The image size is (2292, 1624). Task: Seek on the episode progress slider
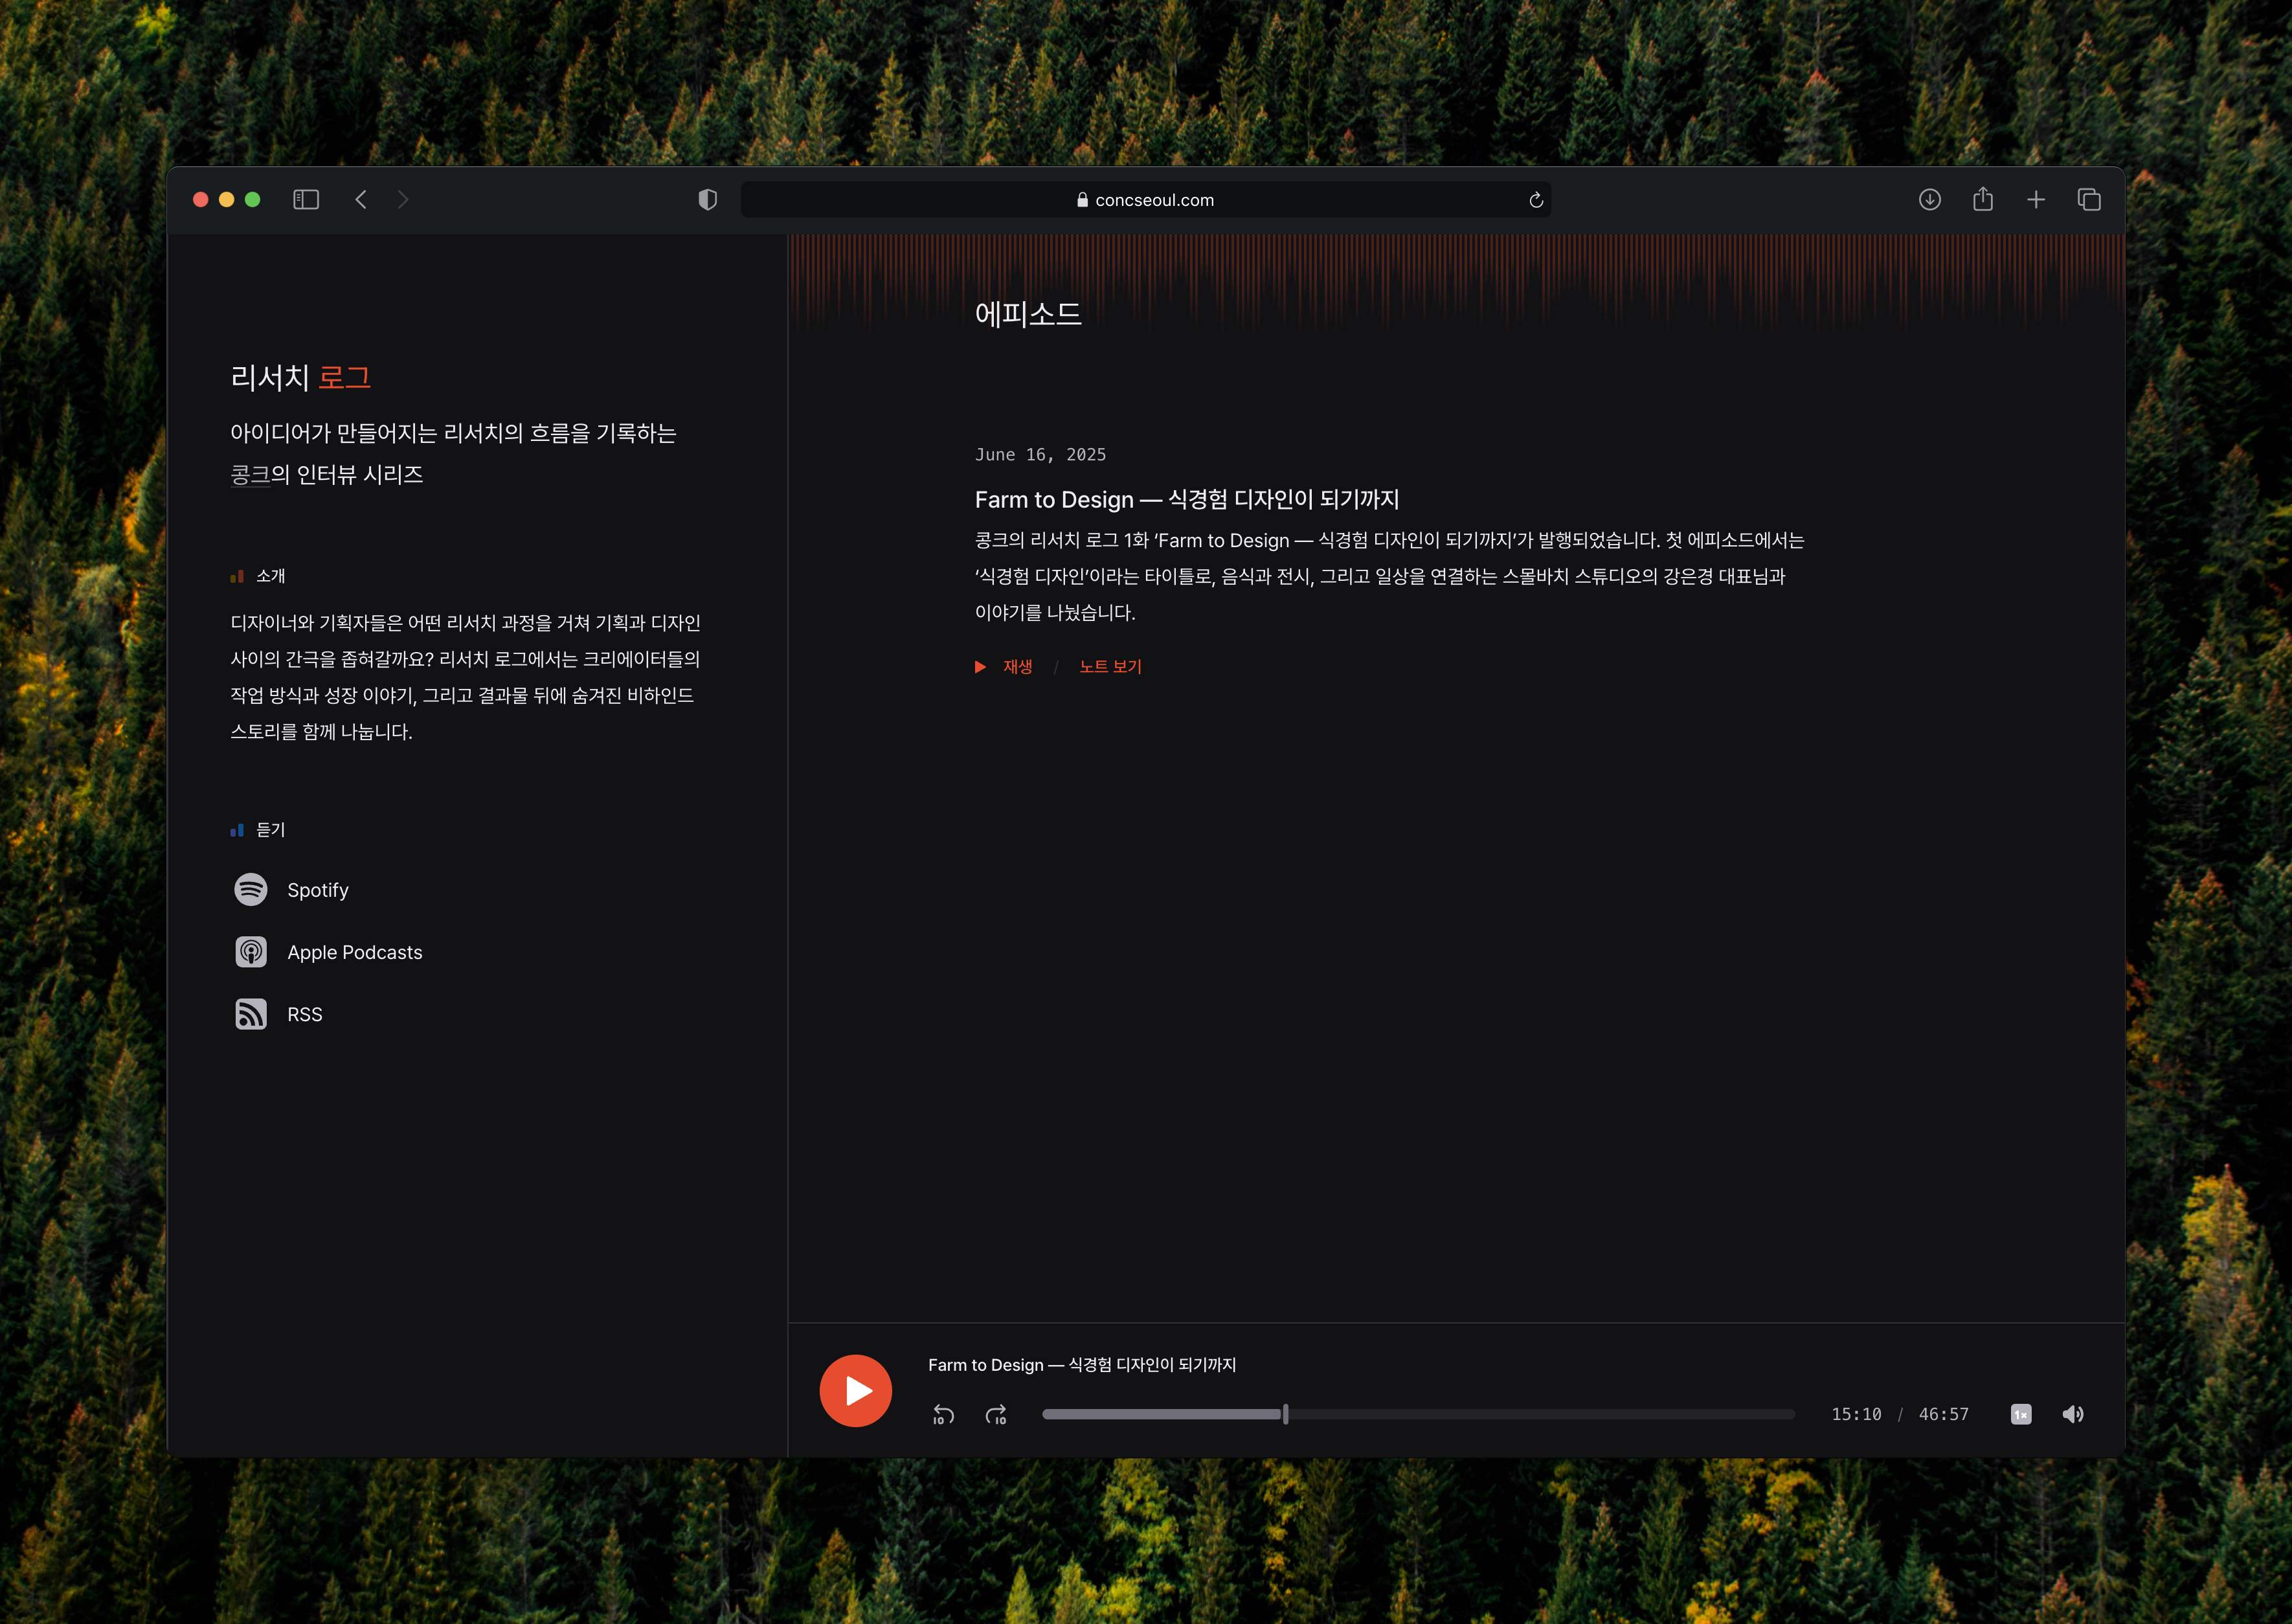click(1417, 1414)
